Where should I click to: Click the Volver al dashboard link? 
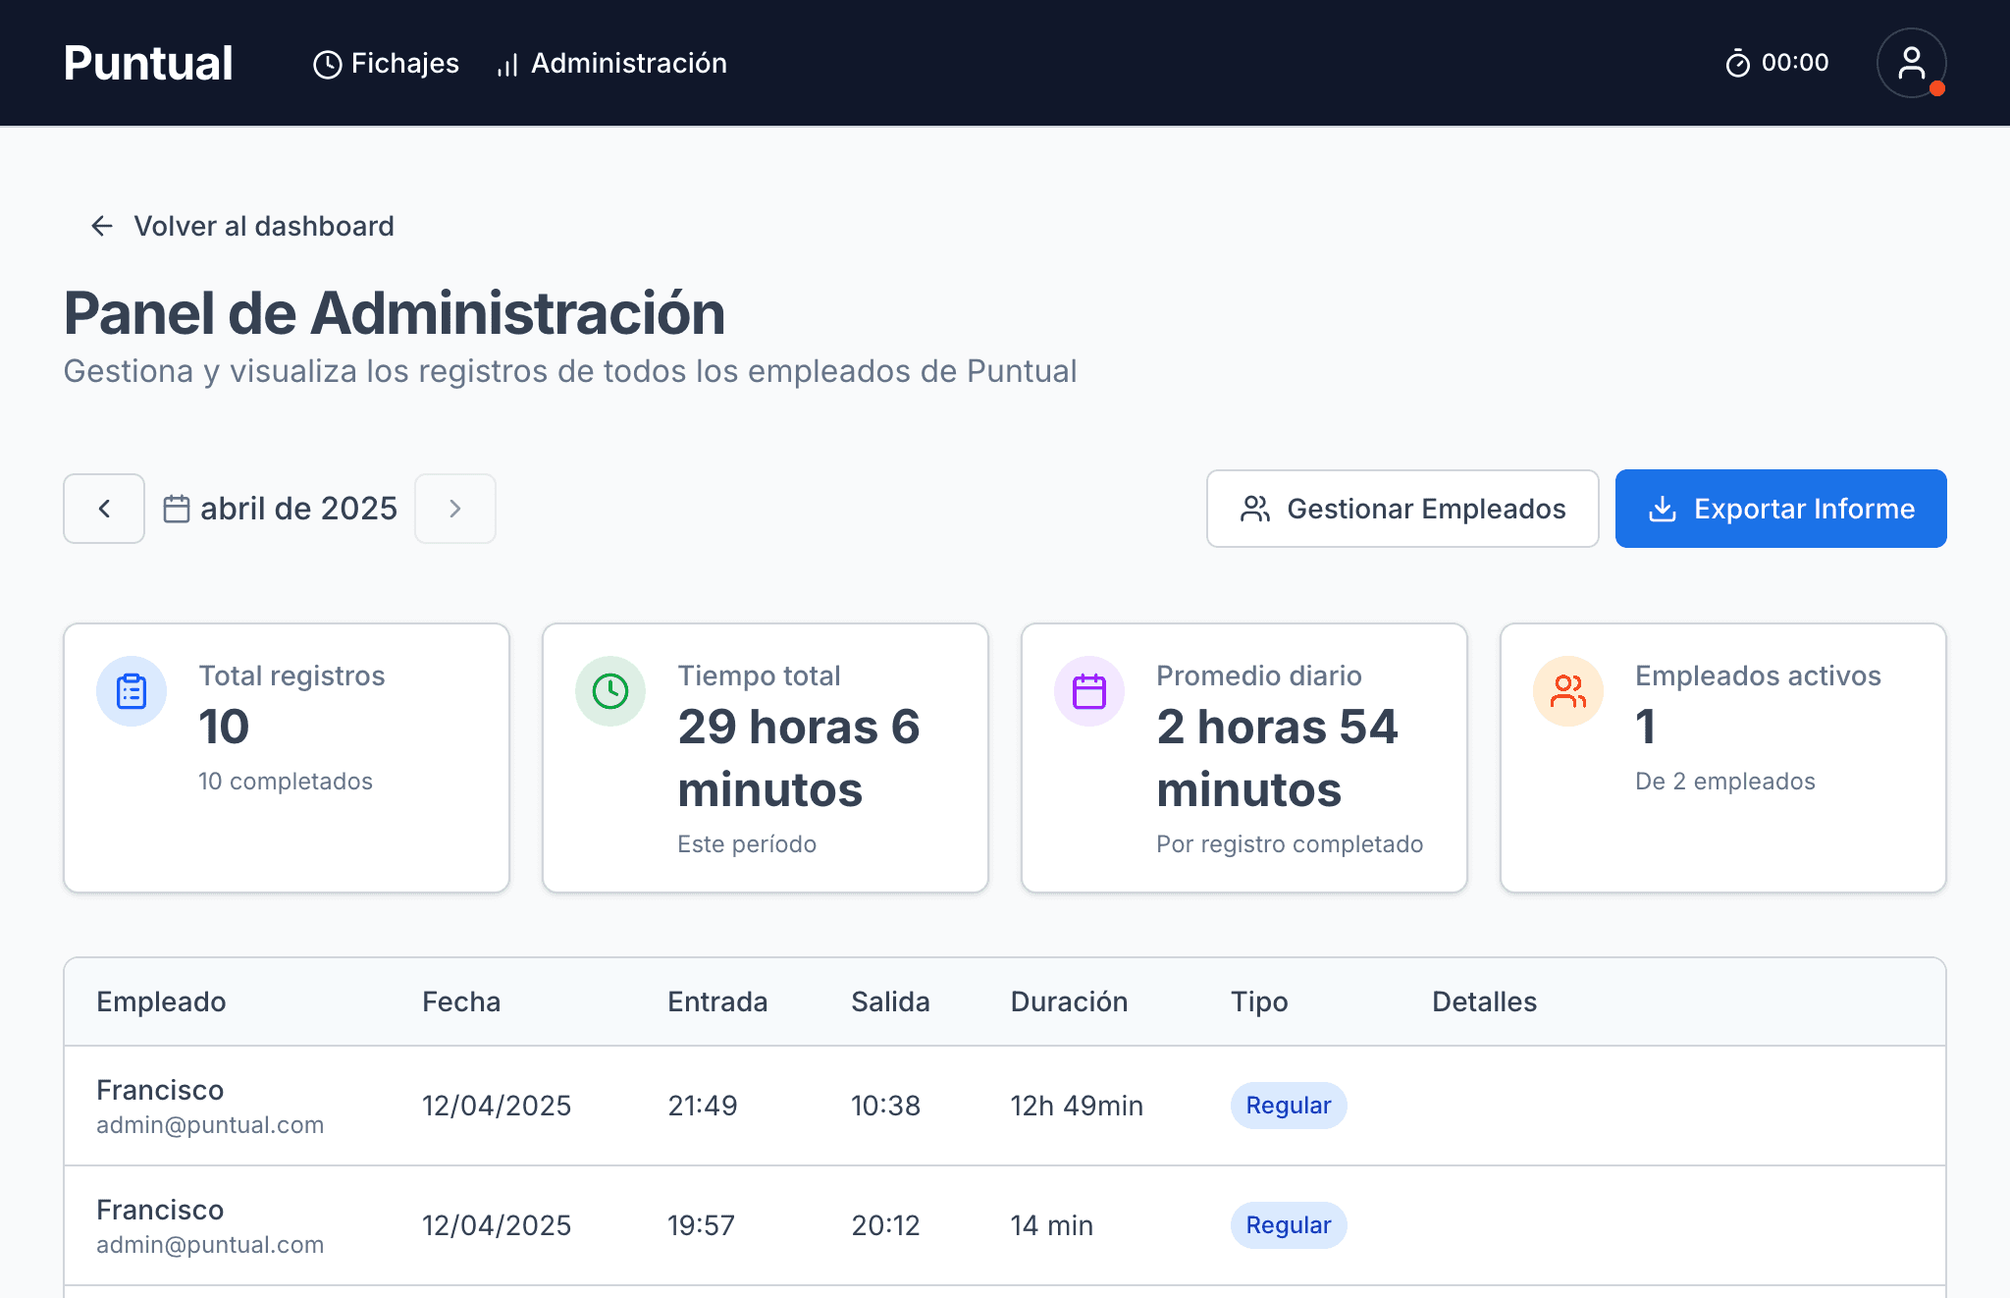[x=263, y=226]
